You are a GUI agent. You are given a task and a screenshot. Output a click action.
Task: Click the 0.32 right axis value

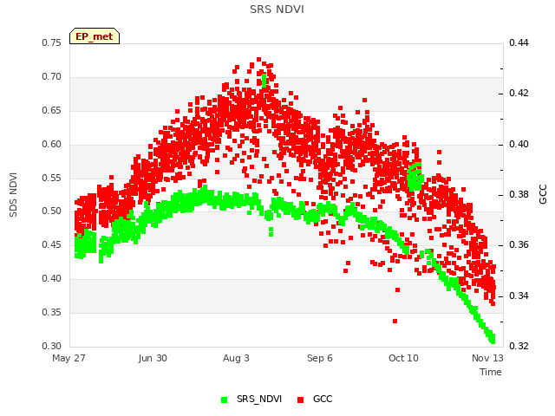pos(519,346)
